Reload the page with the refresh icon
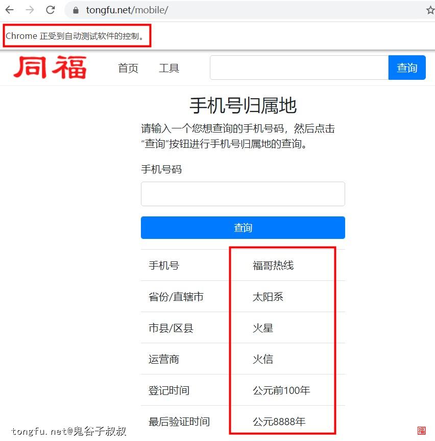This screenshot has height=441, width=435. point(50,9)
